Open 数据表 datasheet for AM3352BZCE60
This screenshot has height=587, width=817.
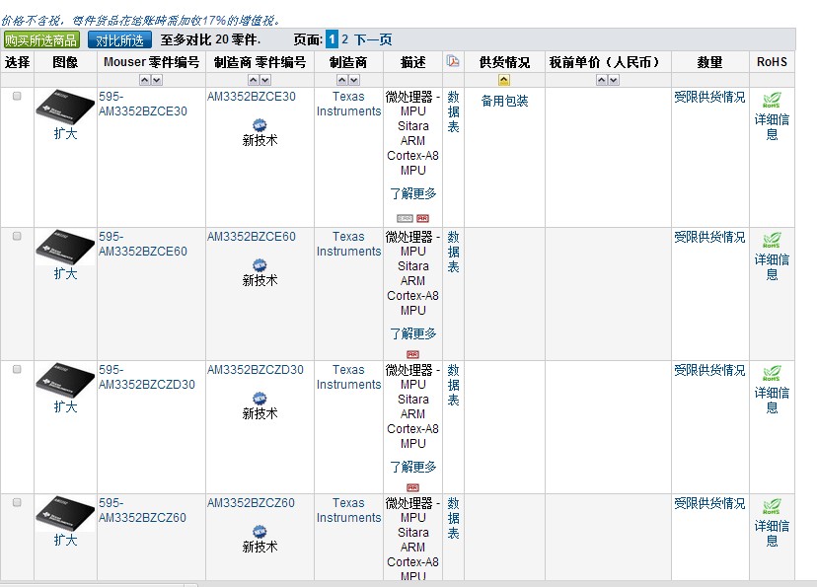coord(453,253)
